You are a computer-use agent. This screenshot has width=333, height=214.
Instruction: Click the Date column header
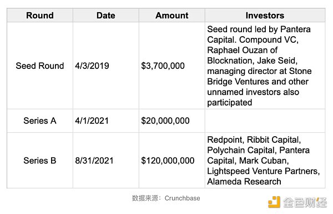pos(106,16)
